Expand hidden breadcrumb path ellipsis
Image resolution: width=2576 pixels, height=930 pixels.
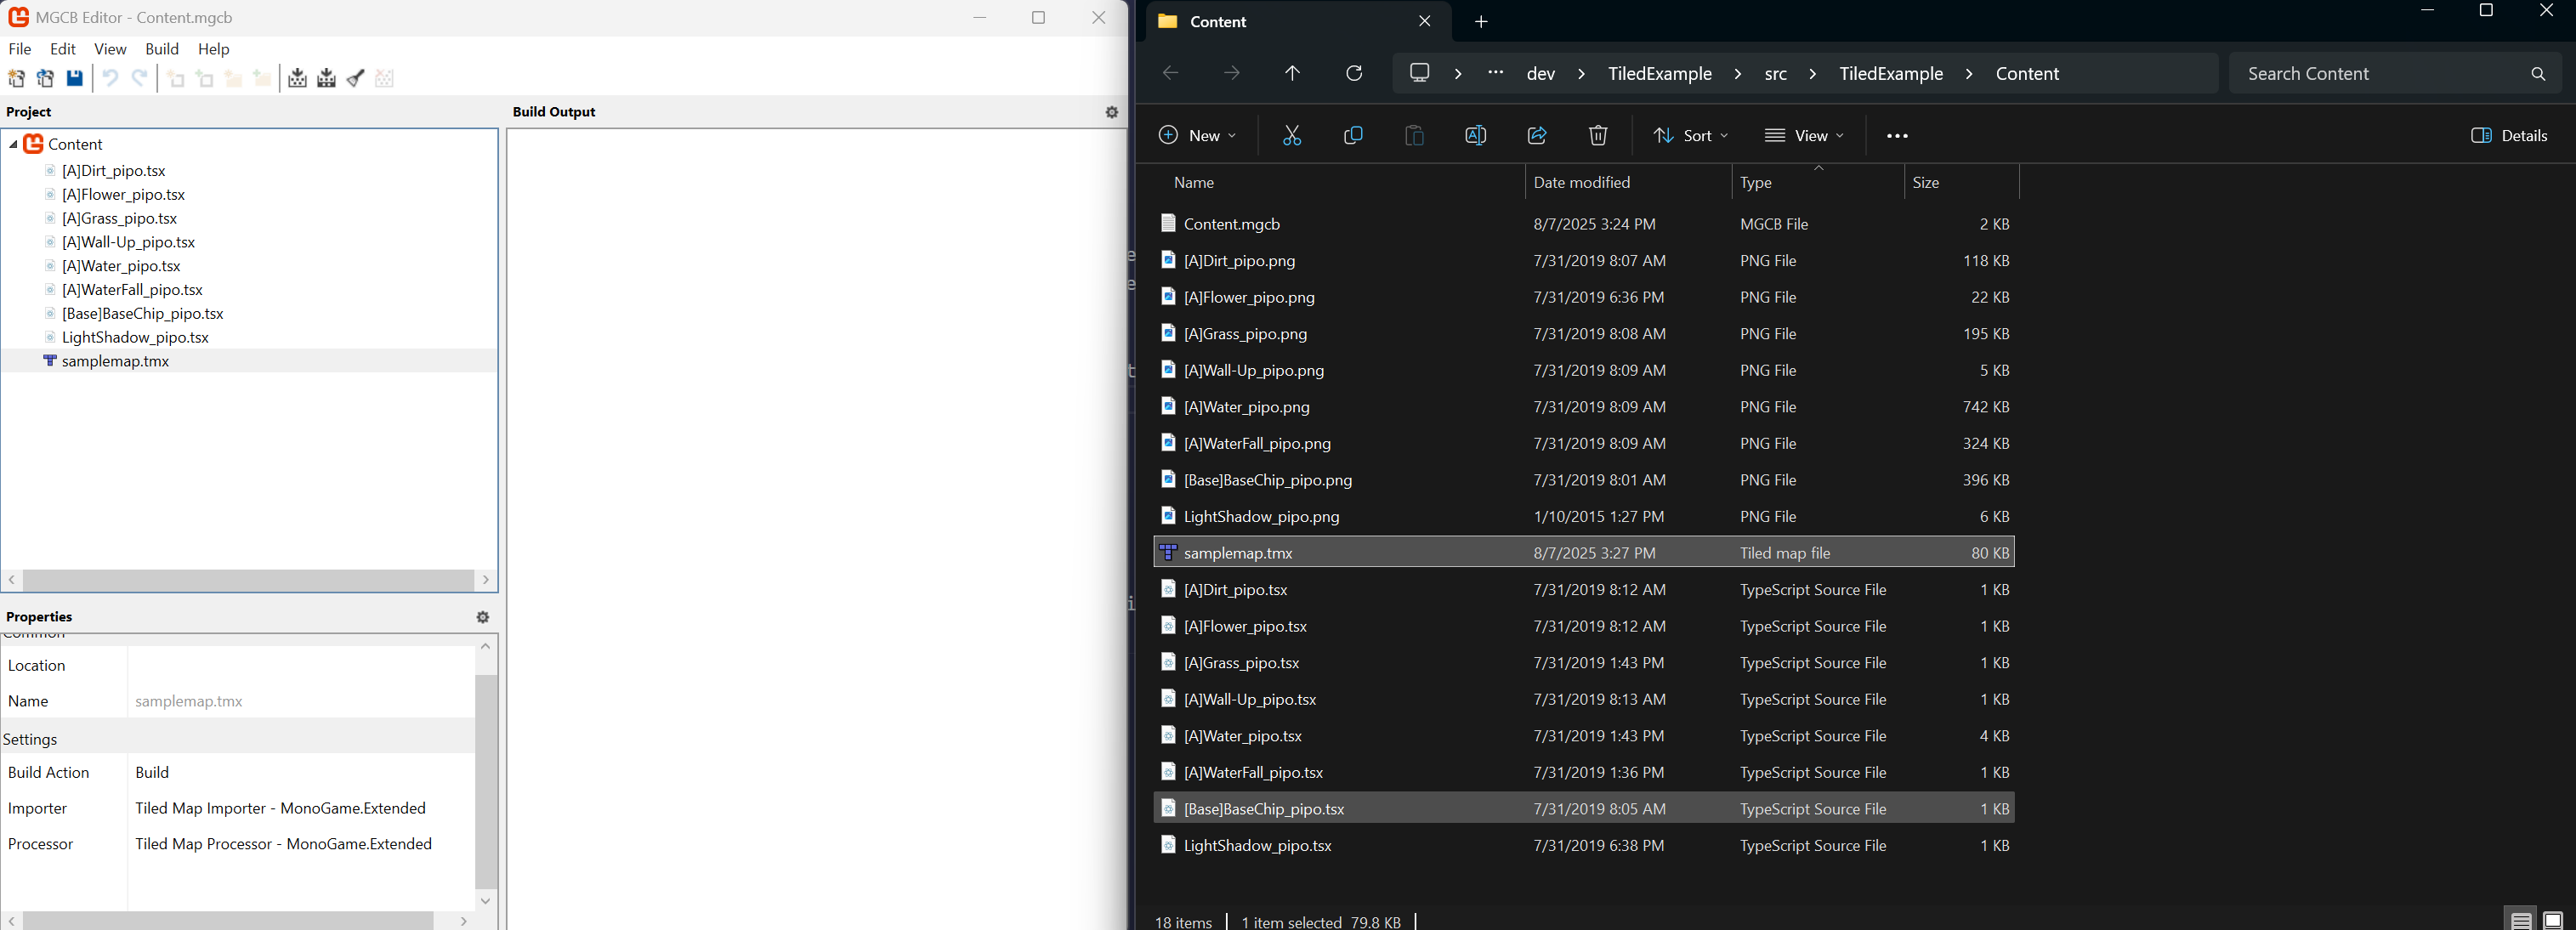click(x=1495, y=72)
